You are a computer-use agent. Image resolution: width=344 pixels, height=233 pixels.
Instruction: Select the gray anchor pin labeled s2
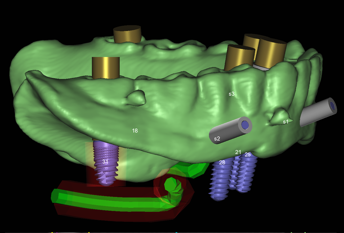tap(231, 130)
